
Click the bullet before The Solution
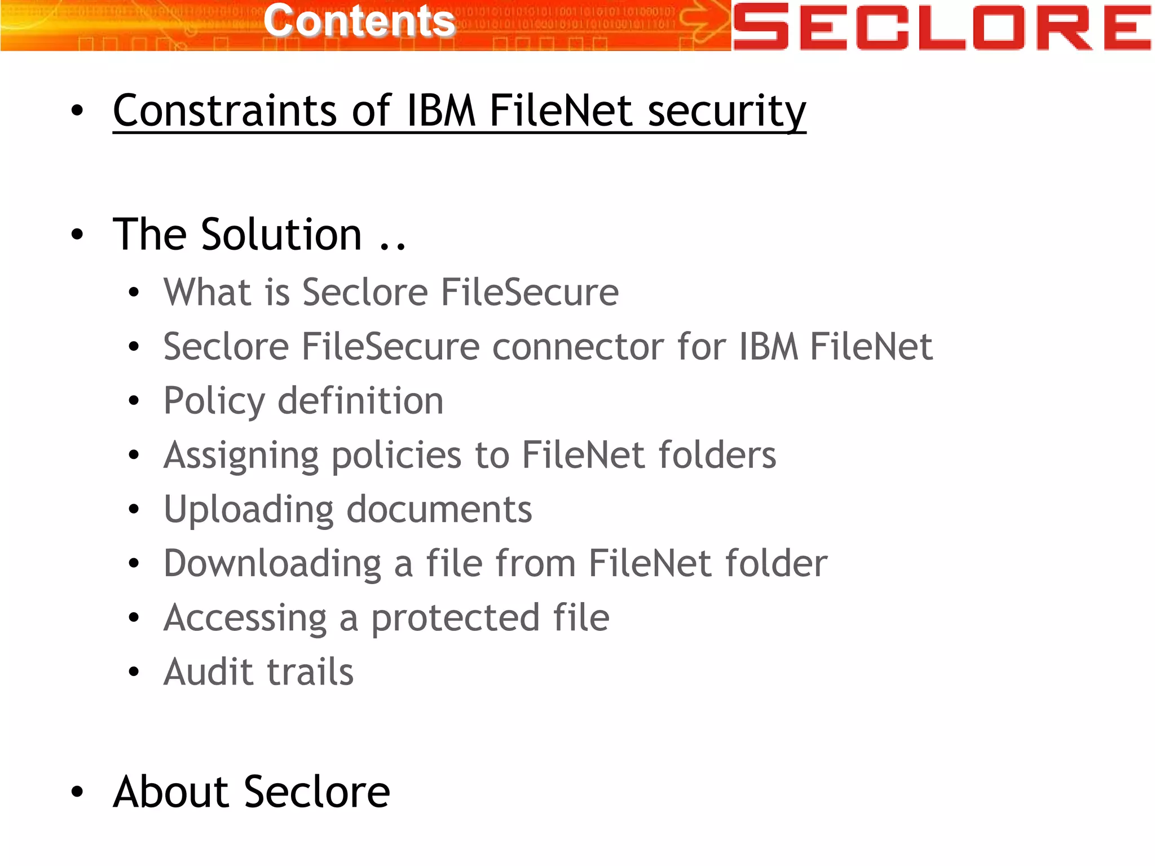[77, 234]
